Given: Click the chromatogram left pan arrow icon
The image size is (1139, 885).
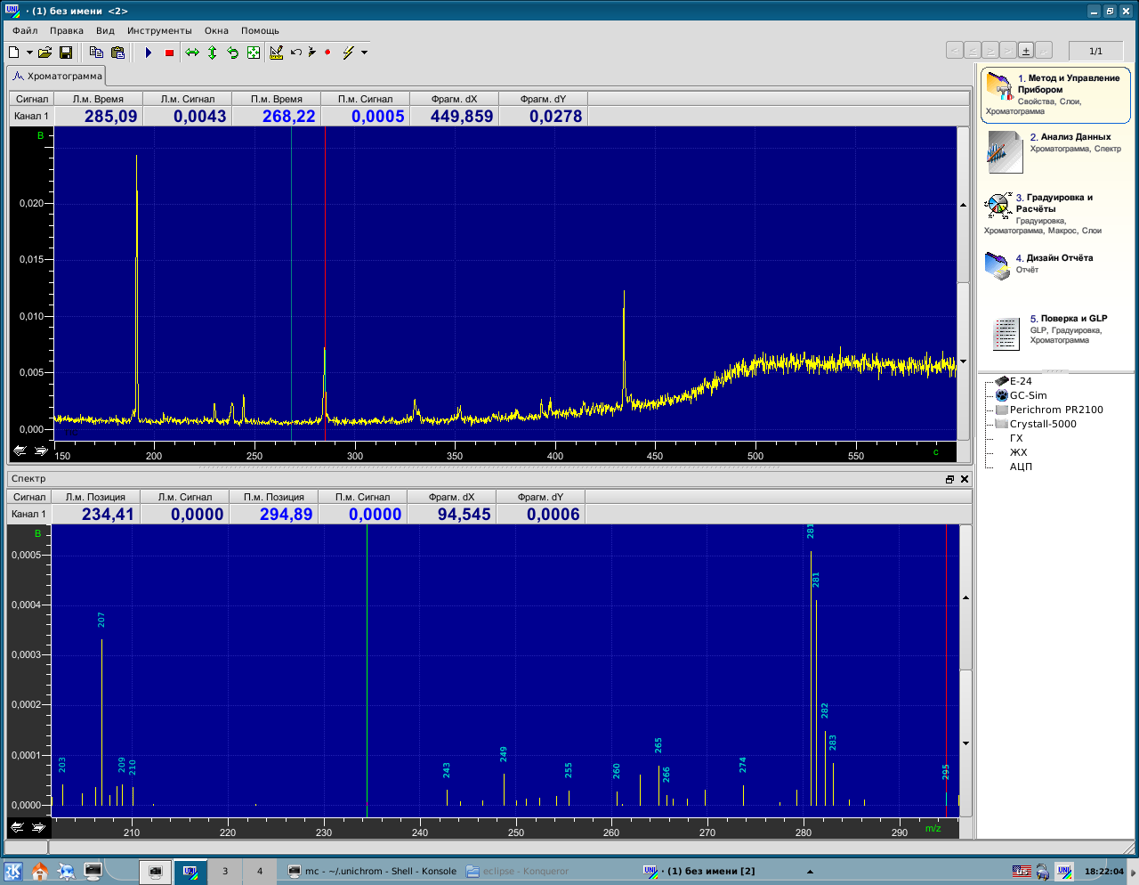Looking at the screenshot, I should pos(20,451).
